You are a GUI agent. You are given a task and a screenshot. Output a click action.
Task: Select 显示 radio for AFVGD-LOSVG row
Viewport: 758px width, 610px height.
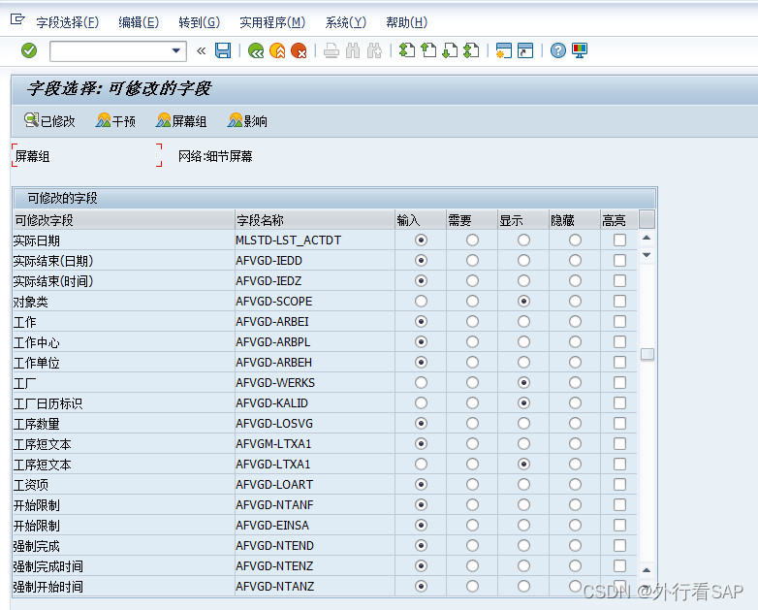click(523, 423)
